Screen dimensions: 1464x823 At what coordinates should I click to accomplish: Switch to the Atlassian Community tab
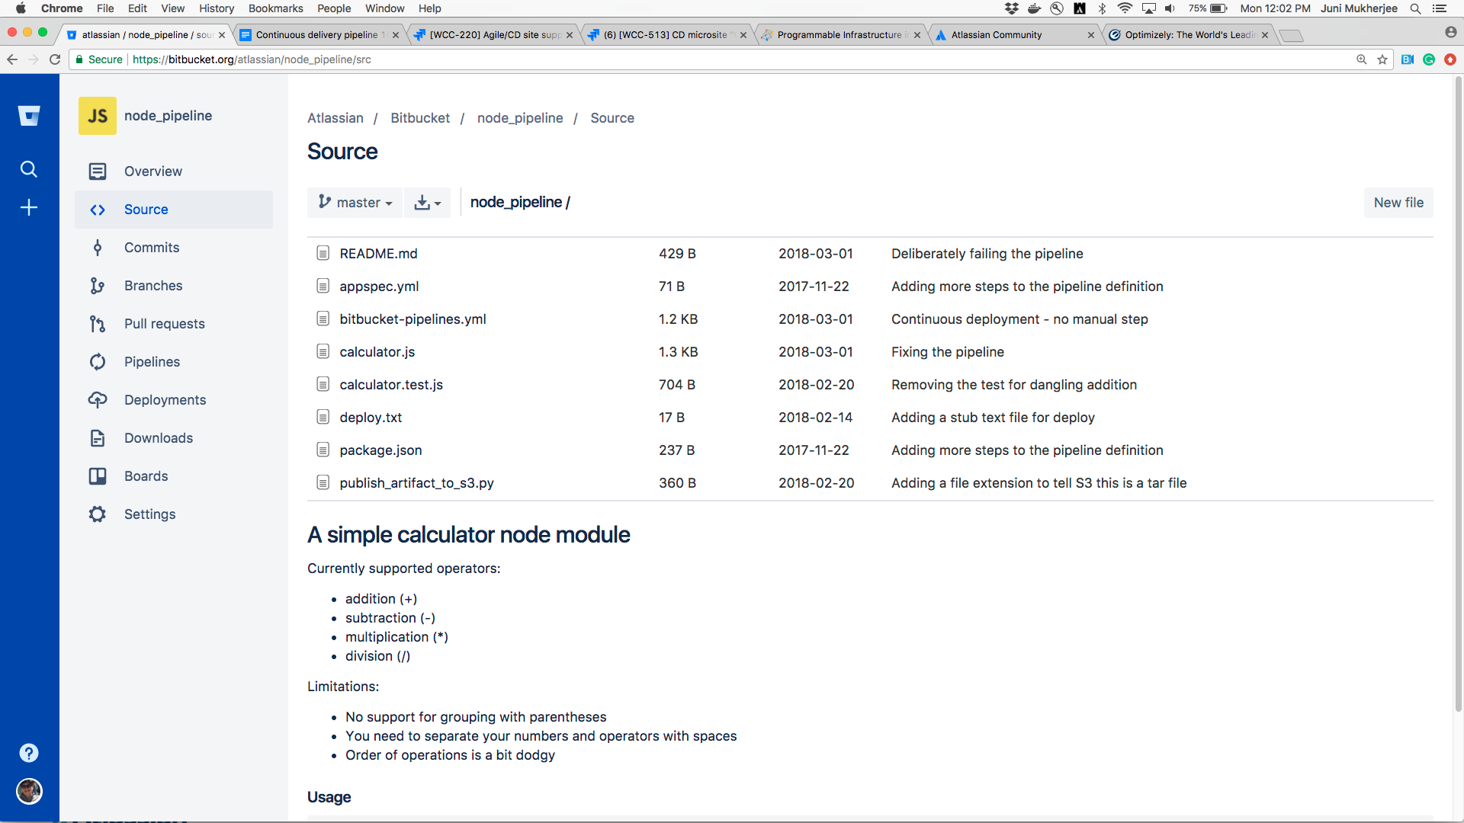tap(996, 35)
